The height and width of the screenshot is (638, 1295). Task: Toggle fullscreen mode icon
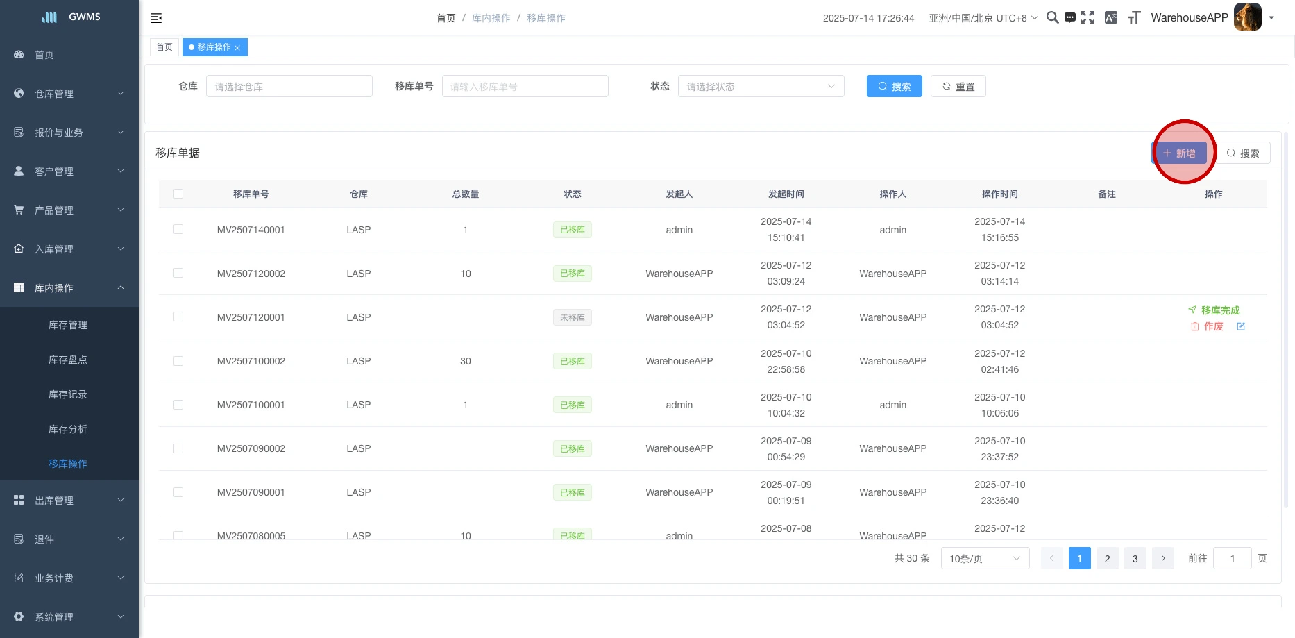pos(1087,18)
